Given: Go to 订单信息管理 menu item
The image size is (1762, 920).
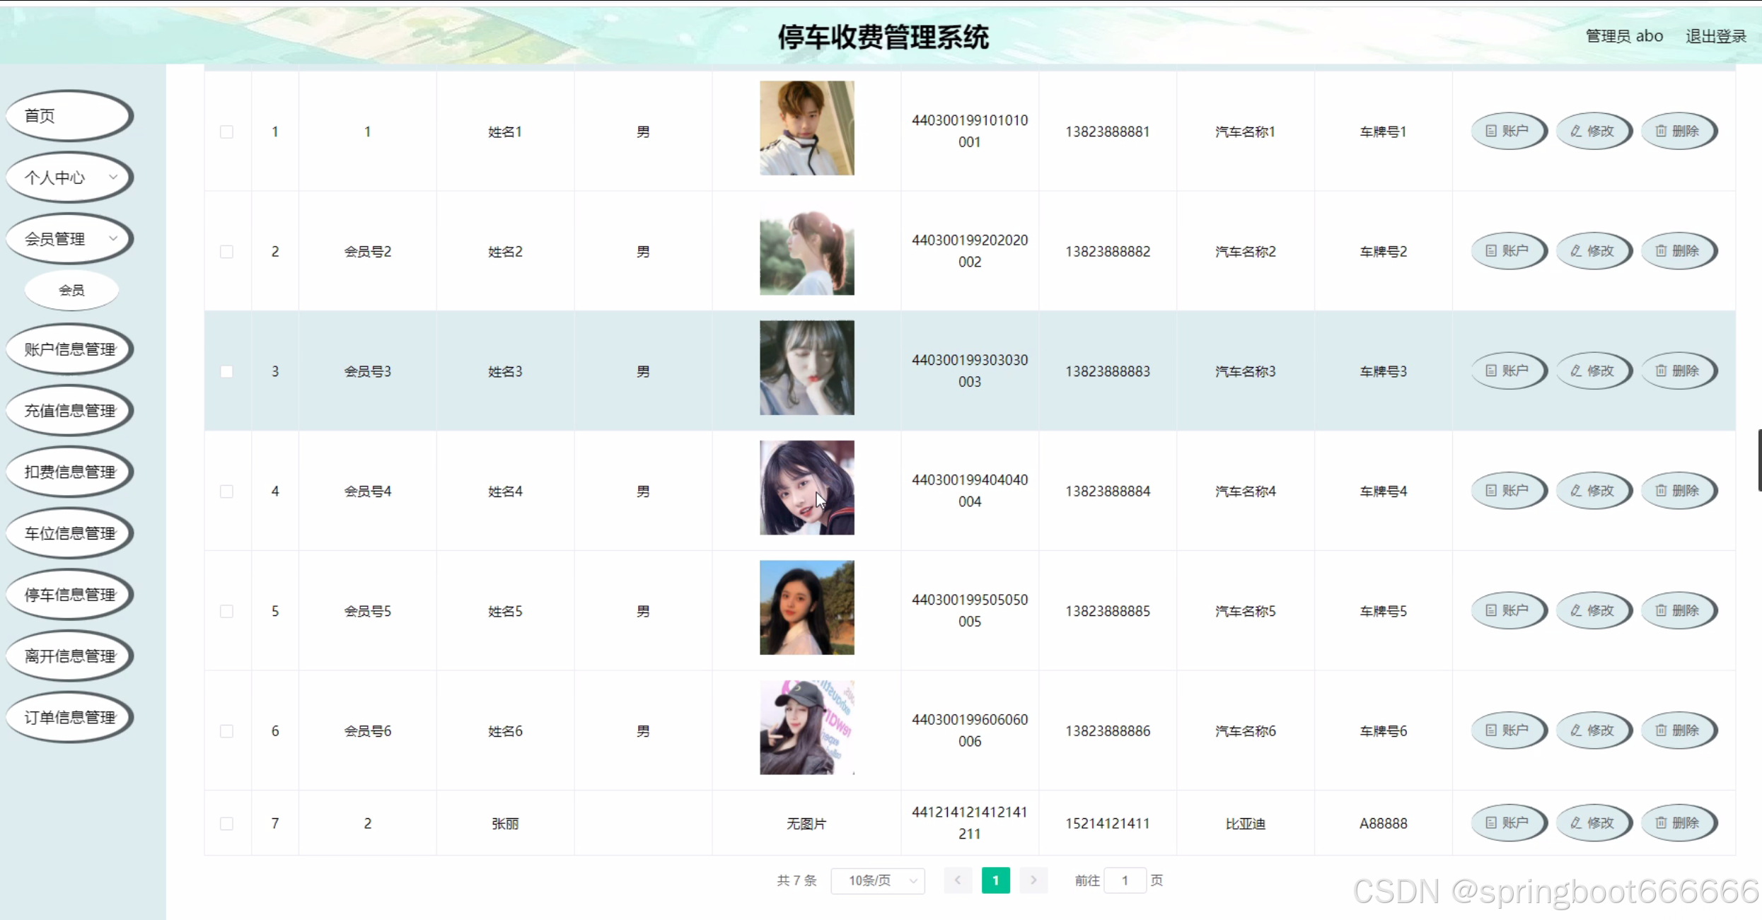Looking at the screenshot, I should 69,717.
